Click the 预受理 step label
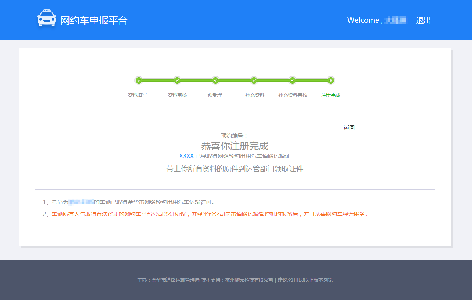 (215, 95)
